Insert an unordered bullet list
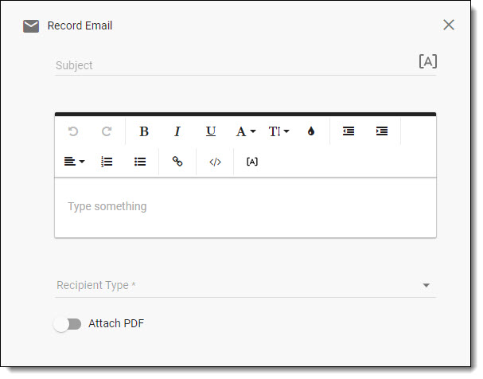This screenshot has width=483, height=379. click(x=140, y=162)
